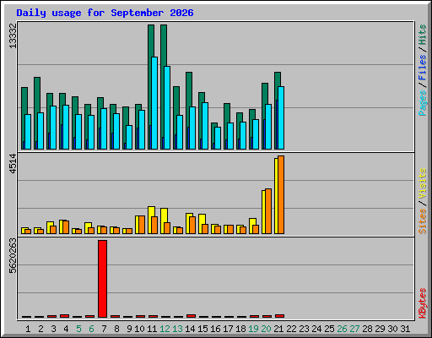432x338 pixels.
Task: Click the chart title 'Daily usage for September 2026'
Action: point(105,13)
